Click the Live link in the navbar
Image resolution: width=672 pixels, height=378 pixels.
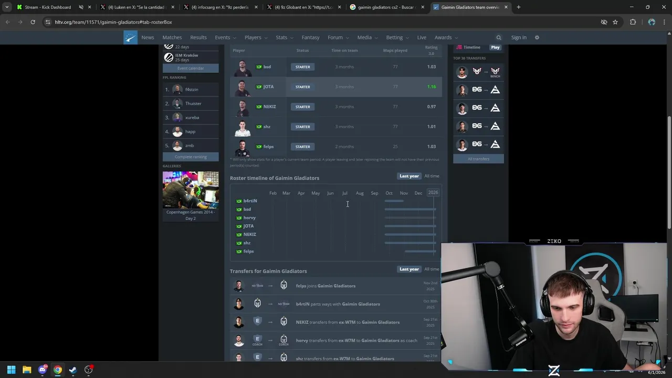tap(422, 37)
